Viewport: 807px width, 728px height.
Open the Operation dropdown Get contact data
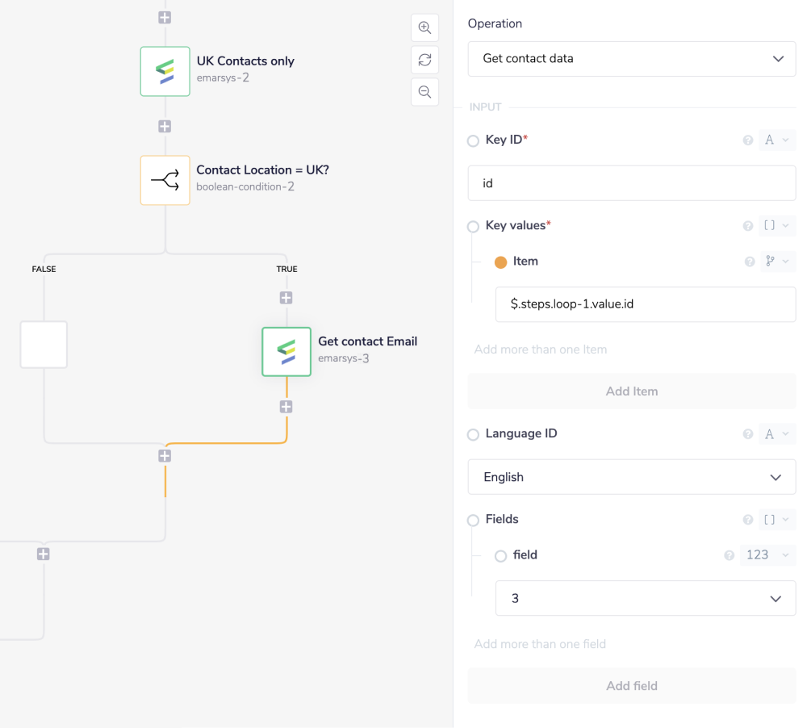pos(631,59)
